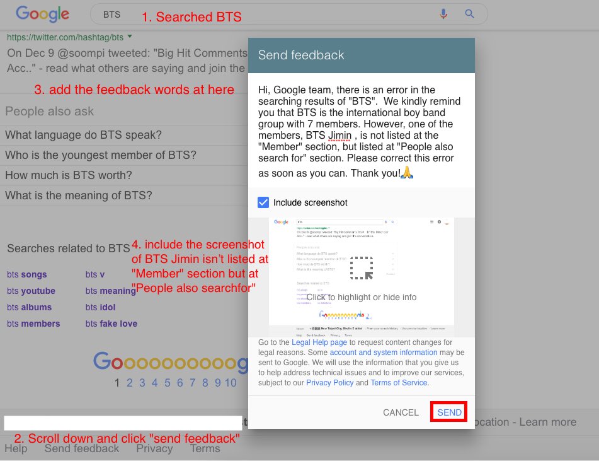This screenshot has width=599, height=461.
Task: Expand "What is the meaning of BTS?"
Action: (x=124, y=195)
